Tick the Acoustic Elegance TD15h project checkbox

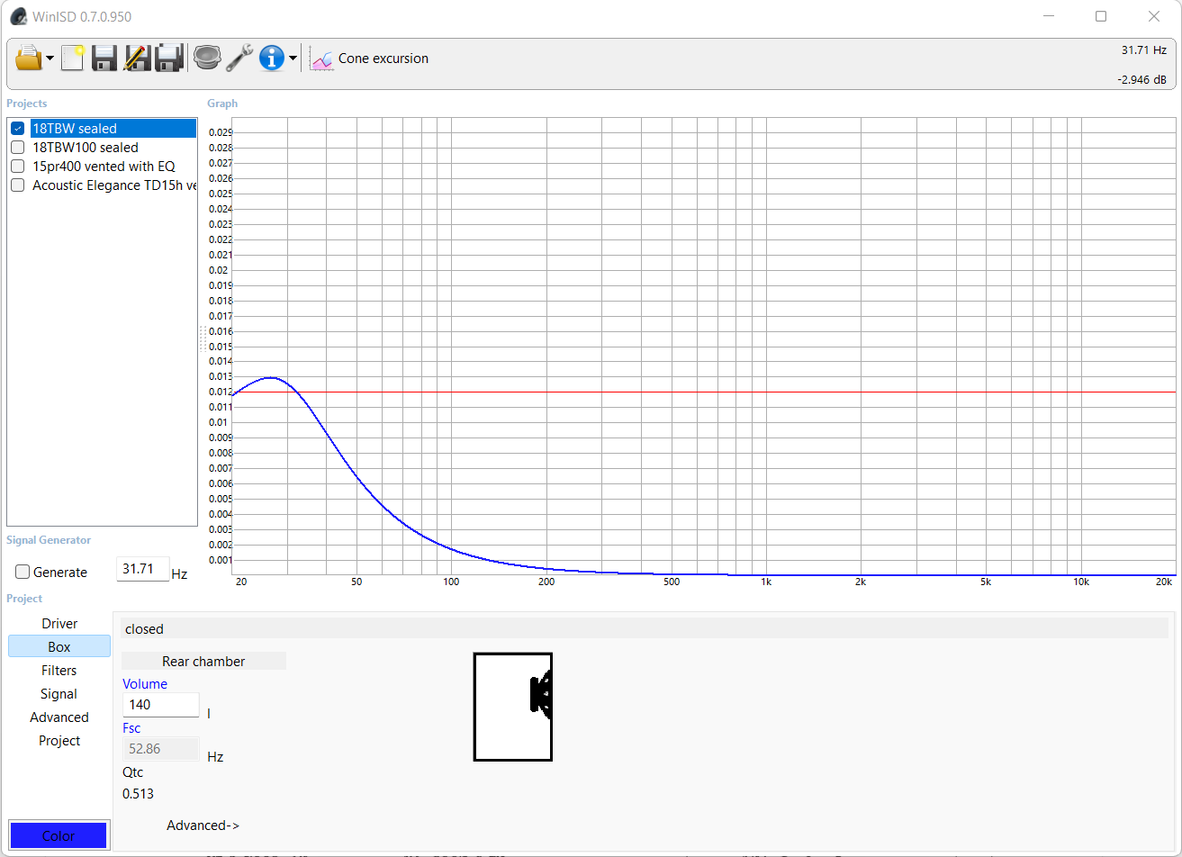(x=17, y=185)
